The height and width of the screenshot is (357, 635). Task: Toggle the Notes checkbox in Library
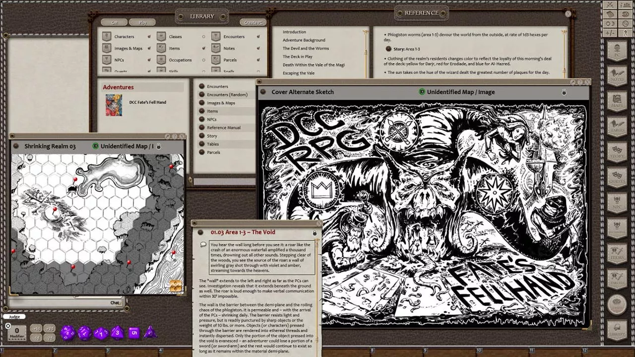(x=258, y=49)
